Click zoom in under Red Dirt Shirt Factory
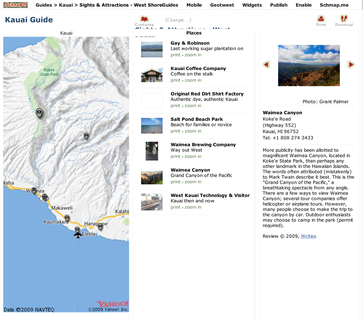 193,106
